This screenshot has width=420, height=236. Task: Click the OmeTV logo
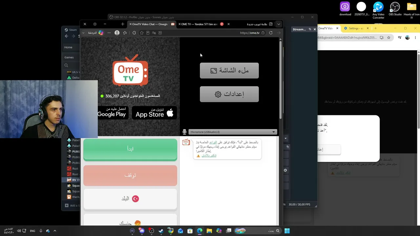point(130,70)
